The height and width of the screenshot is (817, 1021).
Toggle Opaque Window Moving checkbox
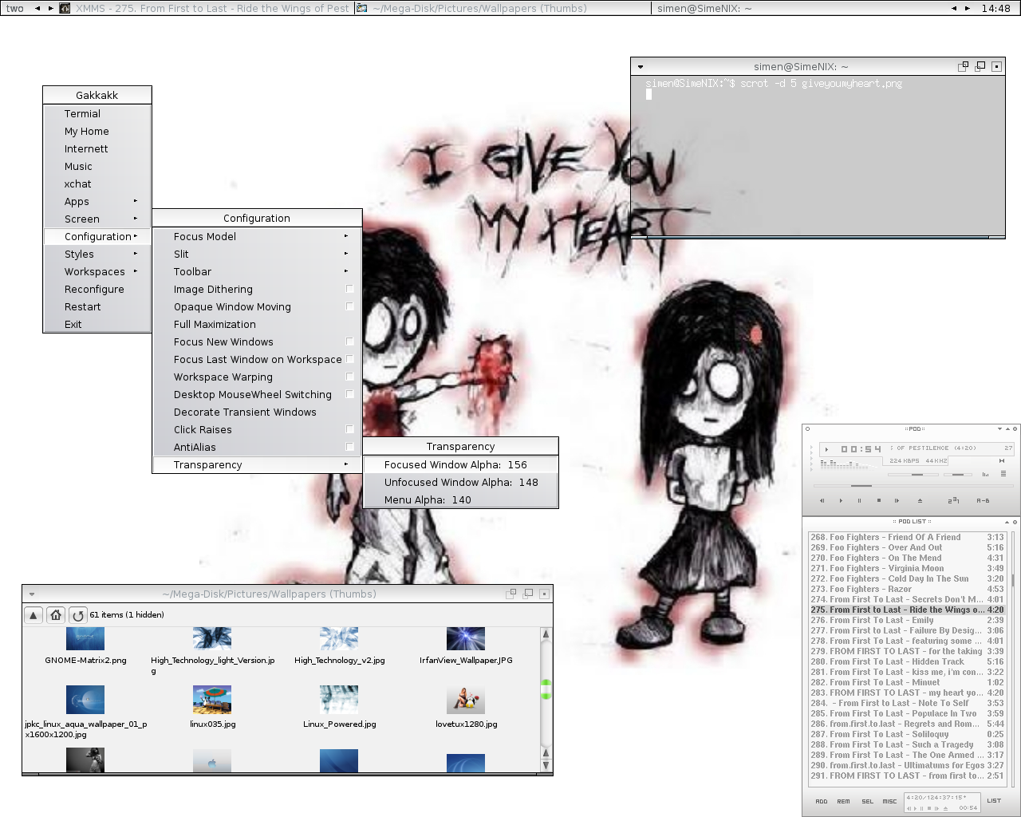[349, 306]
